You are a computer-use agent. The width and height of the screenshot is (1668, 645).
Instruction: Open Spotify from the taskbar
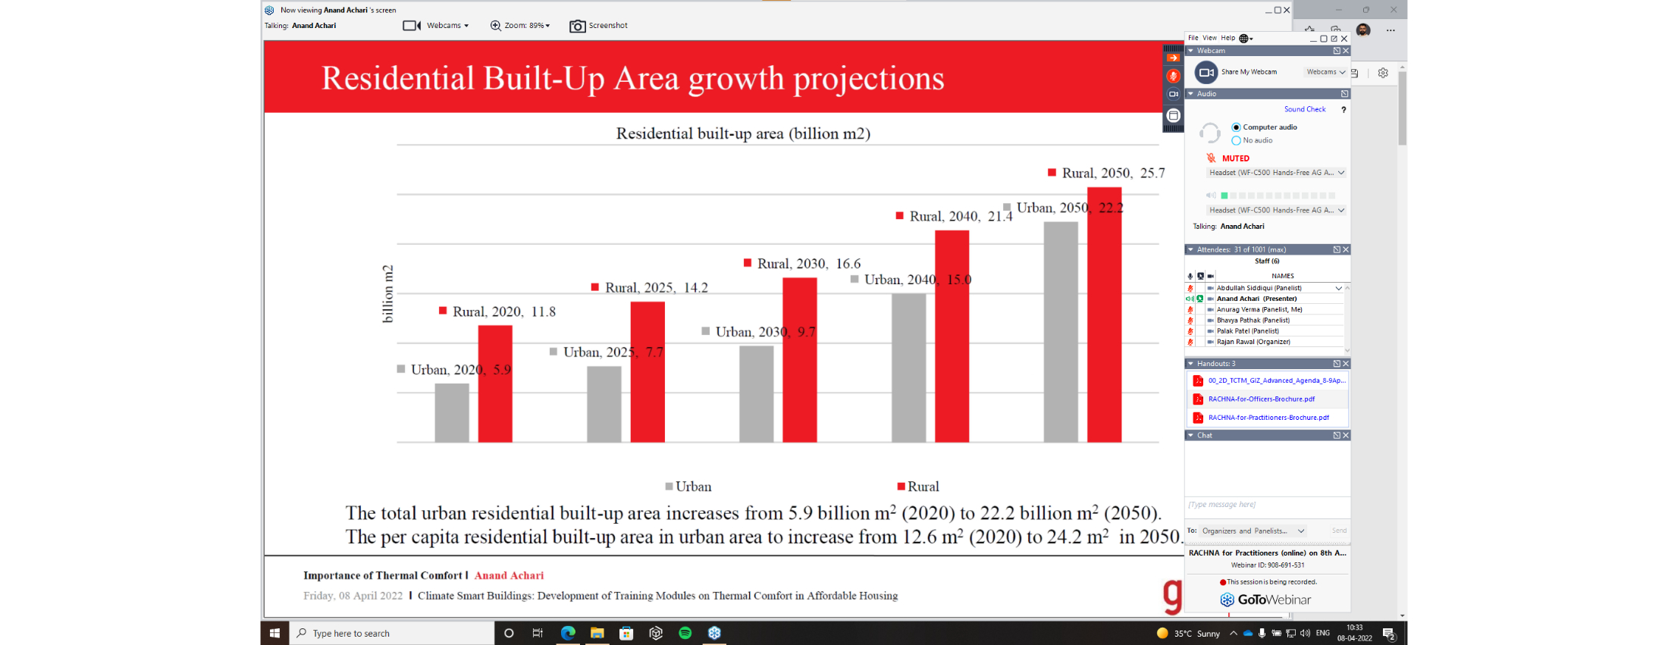tap(685, 633)
